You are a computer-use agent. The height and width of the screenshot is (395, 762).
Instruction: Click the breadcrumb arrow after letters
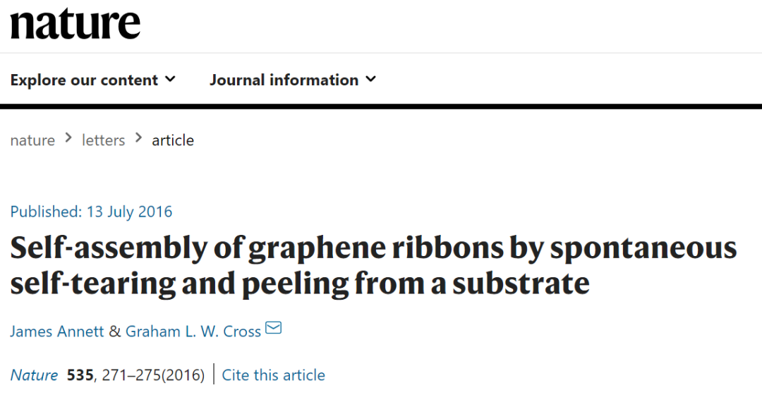138,139
